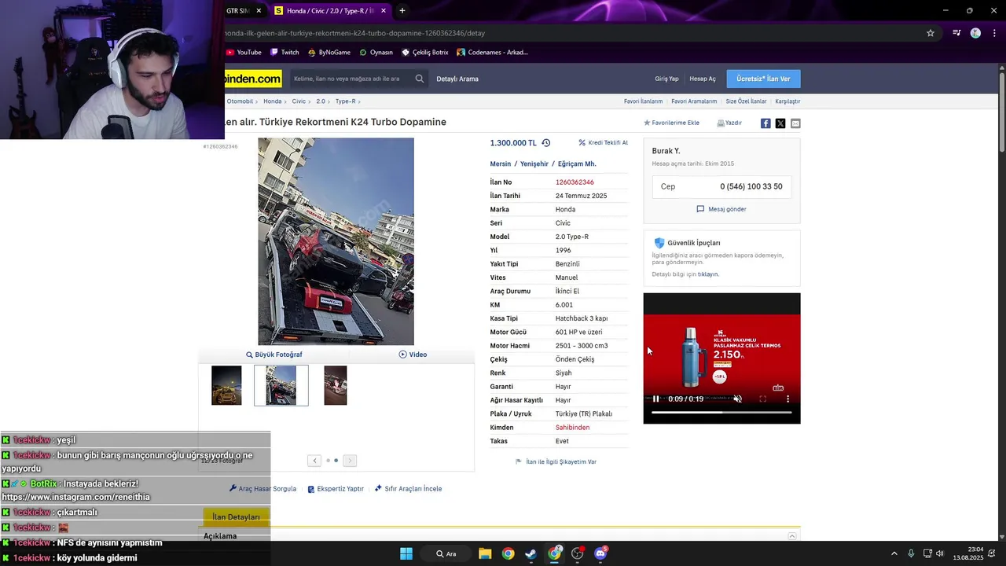Open ad video more options
The height and width of the screenshot is (566, 1006).
click(788, 399)
